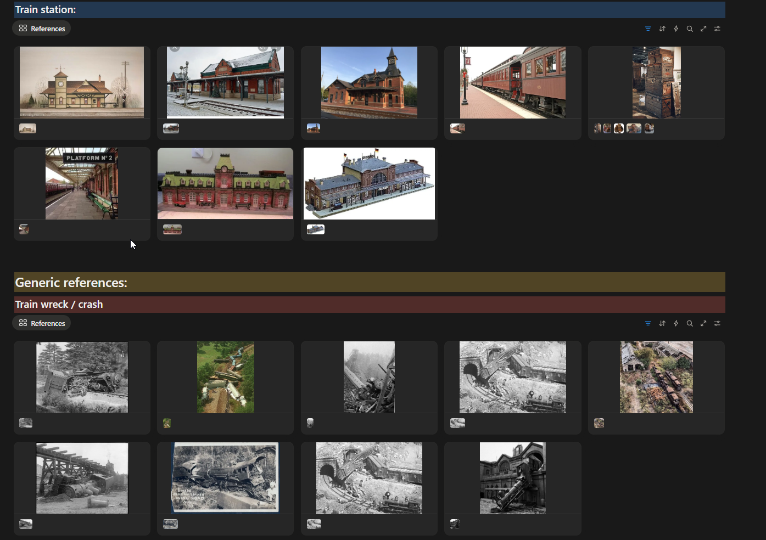Open the white-background model station card
The height and width of the screenshot is (540, 766).
(x=369, y=183)
